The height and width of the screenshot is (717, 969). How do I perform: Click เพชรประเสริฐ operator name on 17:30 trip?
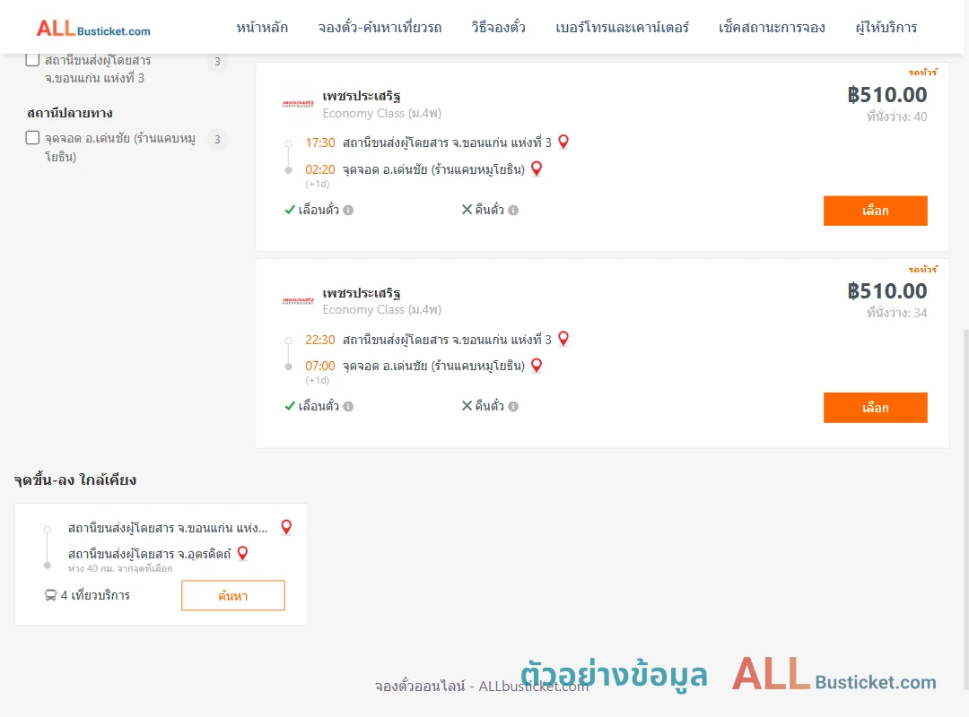[362, 96]
